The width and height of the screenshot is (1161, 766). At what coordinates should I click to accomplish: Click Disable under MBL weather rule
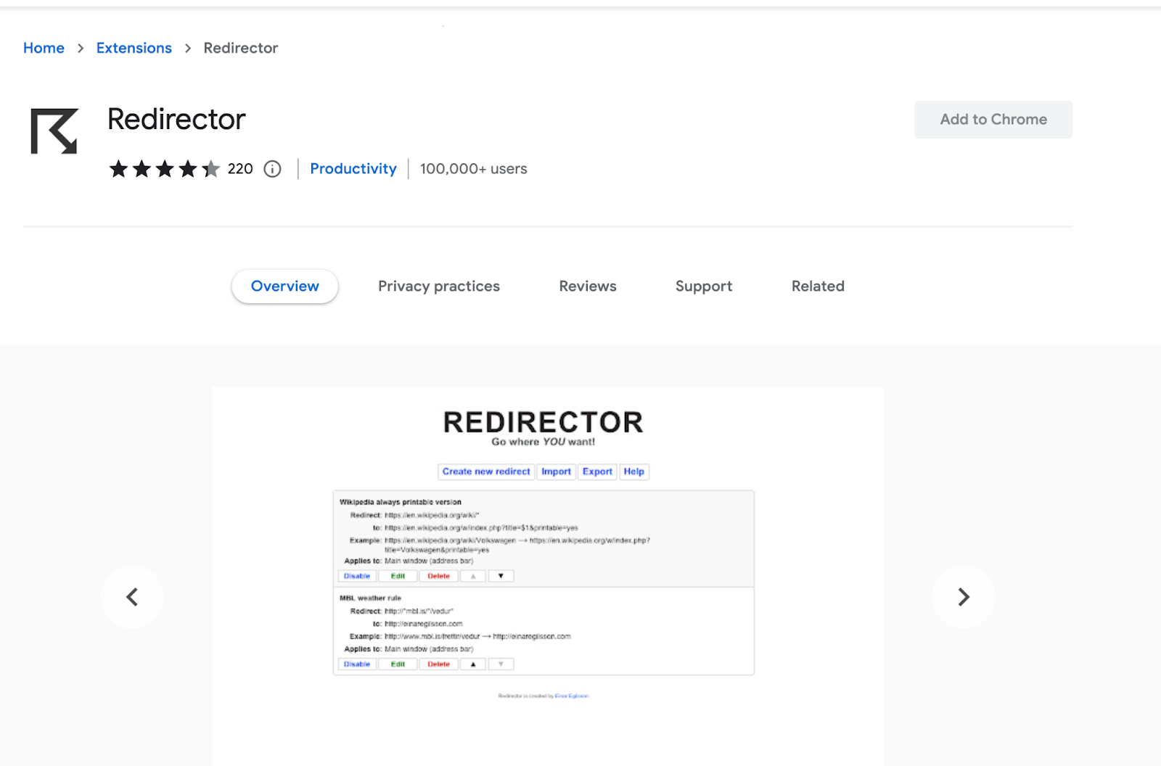[x=357, y=664]
